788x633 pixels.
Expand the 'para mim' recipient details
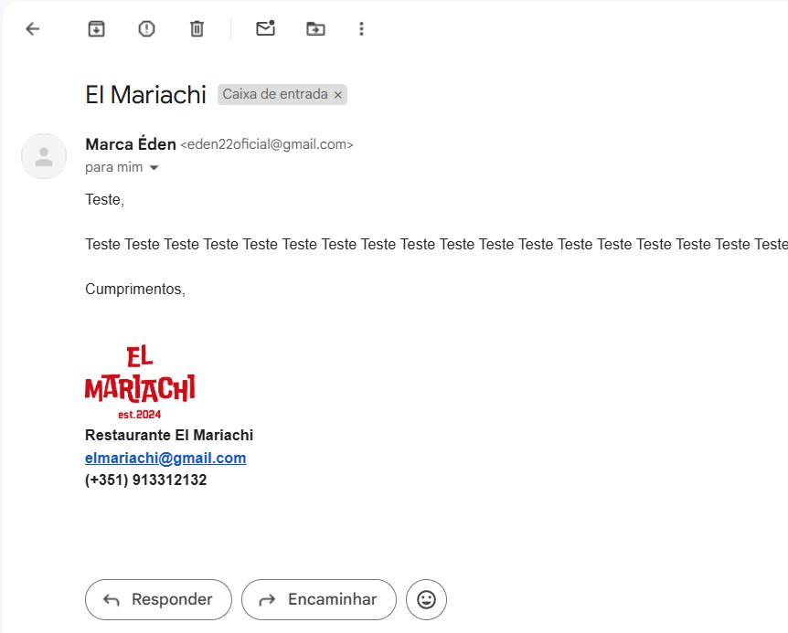154,168
